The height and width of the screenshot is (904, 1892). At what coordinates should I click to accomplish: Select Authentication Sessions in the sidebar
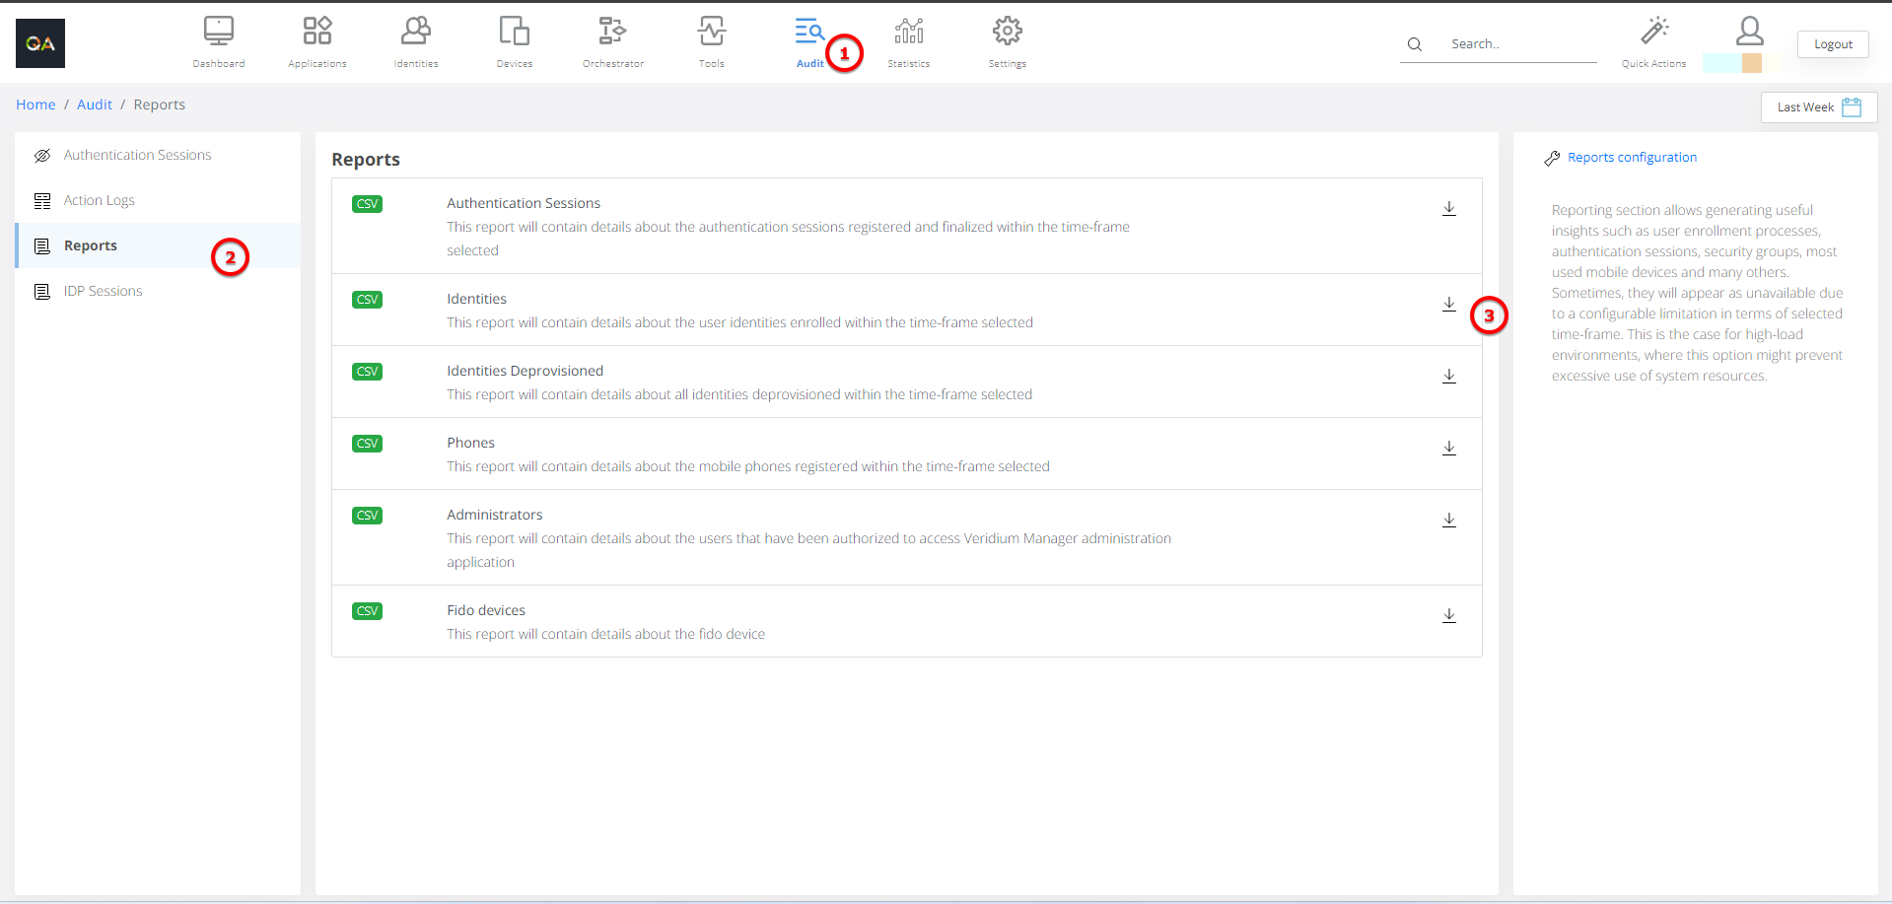click(137, 156)
